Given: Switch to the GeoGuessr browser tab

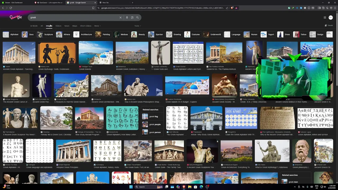Looking at the screenshot, I should [x=49, y=3].
